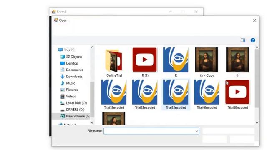Select the file named R
The height and width of the screenshot is (150, 267).
point(176,60)
